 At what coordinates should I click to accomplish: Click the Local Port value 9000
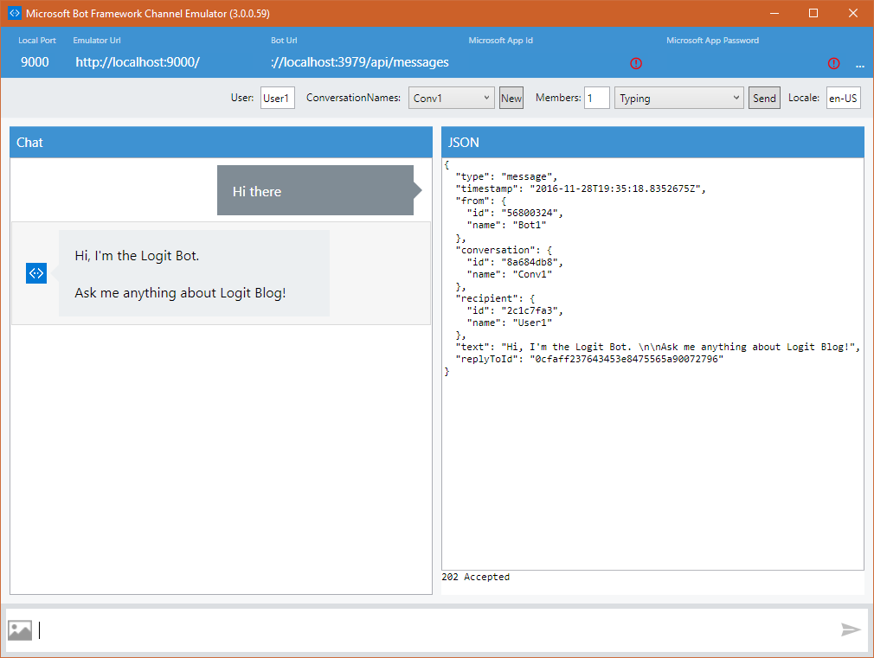pyautogui.click(x=35, y=62)
